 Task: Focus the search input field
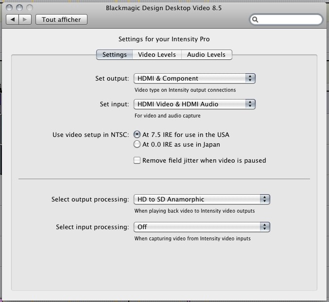pyautogui.click(x=289, y=20)
